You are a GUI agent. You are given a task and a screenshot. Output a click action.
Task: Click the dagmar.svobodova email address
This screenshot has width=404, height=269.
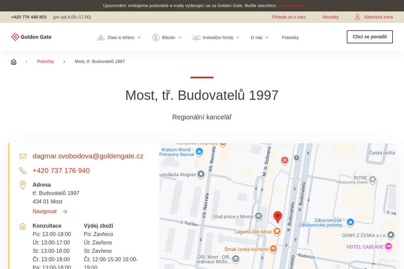tap(88, 156)
